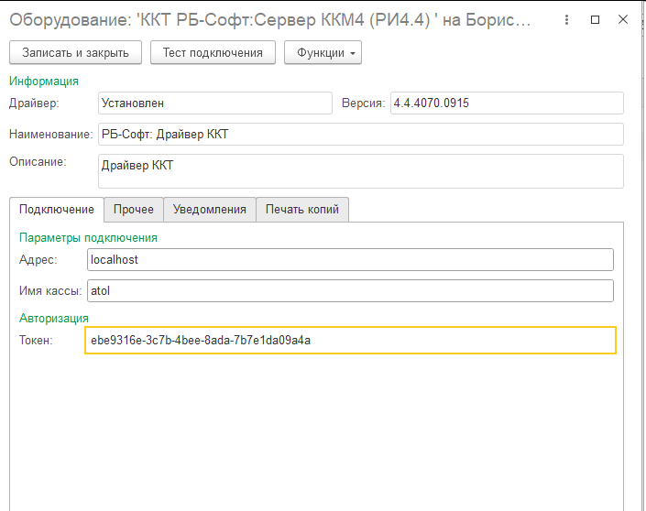This screenshot has width=646, height=511.
Task: Click the Наименование field
Action: click(x=360, y=135)
